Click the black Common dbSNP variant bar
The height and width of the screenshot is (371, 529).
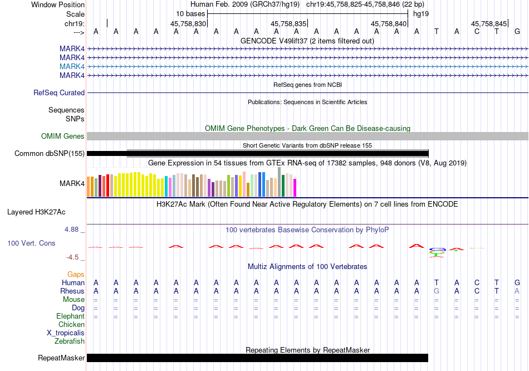[258, 154]
